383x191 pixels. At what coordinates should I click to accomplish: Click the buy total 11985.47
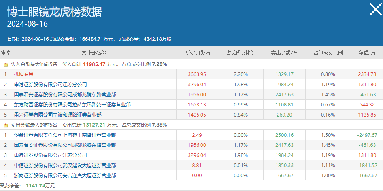(x=94, y=64)
